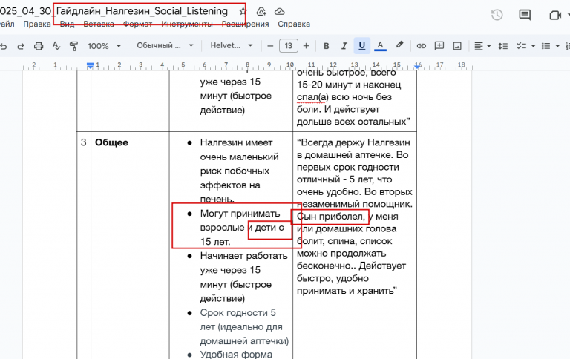The width and height of the screenshot is (570, 359).
Task: Add a comment
Action: point(439,46)
